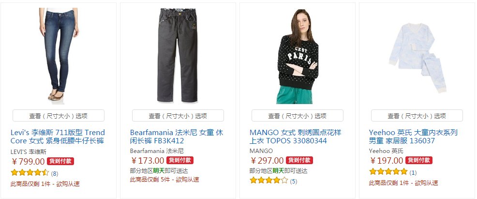
Task: Open Yeehoo 英氏 大童内衣系列 title link
Action: click(413, 137)
